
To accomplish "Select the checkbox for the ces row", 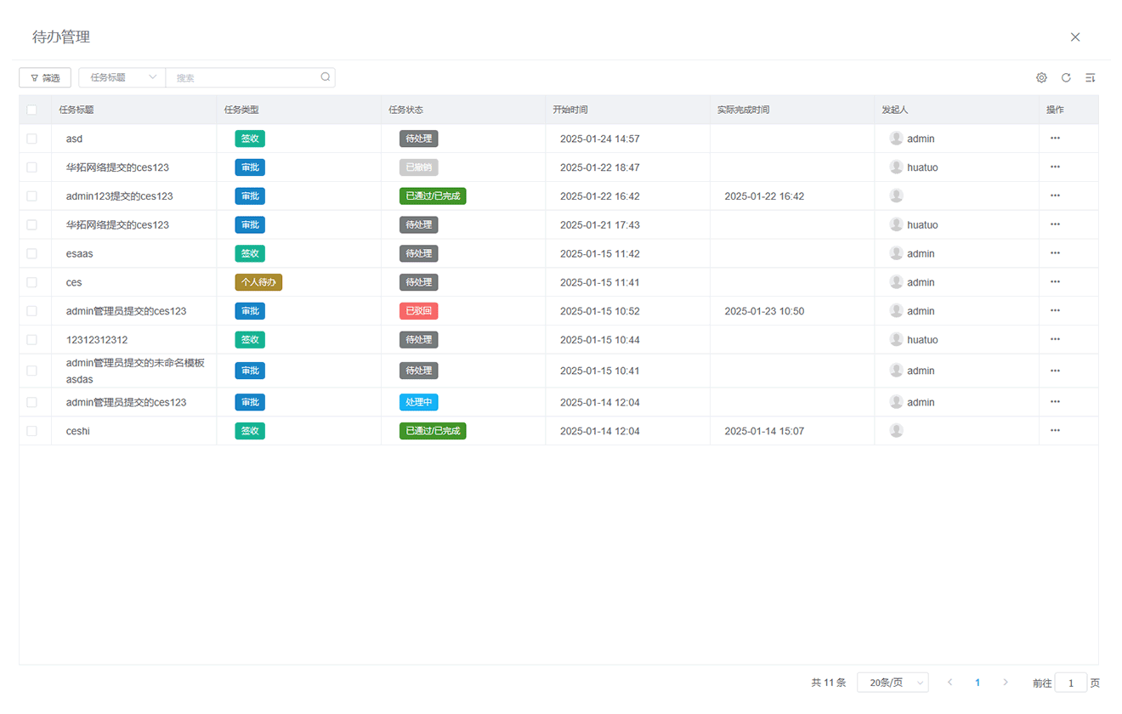I will coord(31,282).
